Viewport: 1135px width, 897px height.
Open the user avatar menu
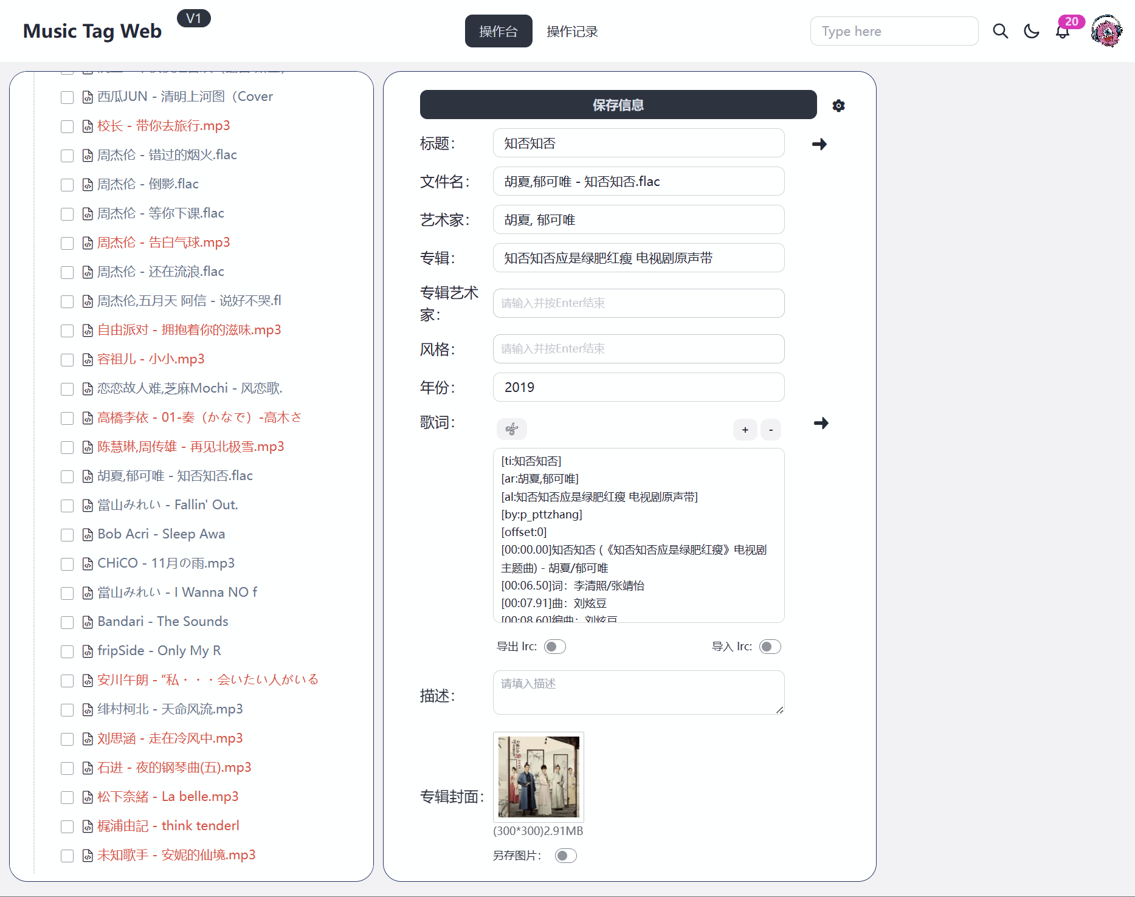[x=1106, y=31]
